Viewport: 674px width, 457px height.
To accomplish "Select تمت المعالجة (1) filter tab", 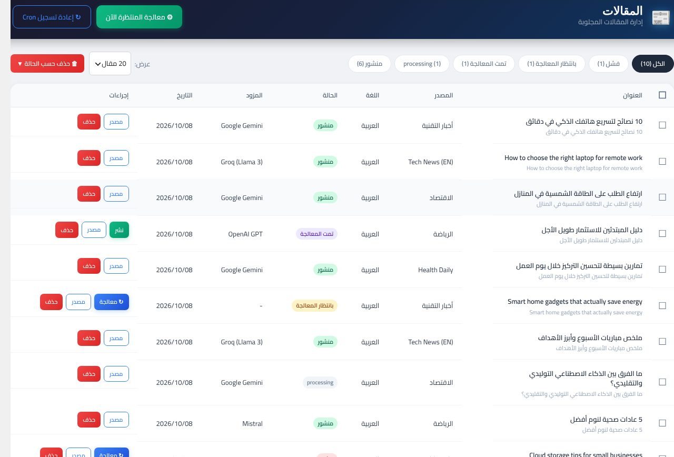I will [x=484, y=64].
